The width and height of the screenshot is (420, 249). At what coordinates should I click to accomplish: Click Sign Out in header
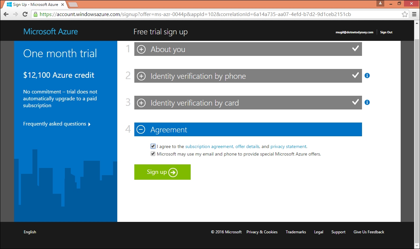pos(386,32)
